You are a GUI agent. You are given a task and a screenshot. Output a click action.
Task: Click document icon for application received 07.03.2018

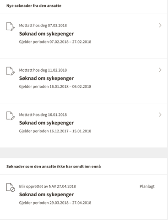11,26
